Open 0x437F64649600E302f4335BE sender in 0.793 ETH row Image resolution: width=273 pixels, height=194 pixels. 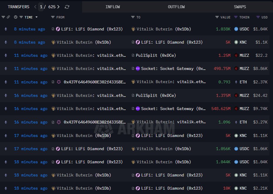point(94,82)
